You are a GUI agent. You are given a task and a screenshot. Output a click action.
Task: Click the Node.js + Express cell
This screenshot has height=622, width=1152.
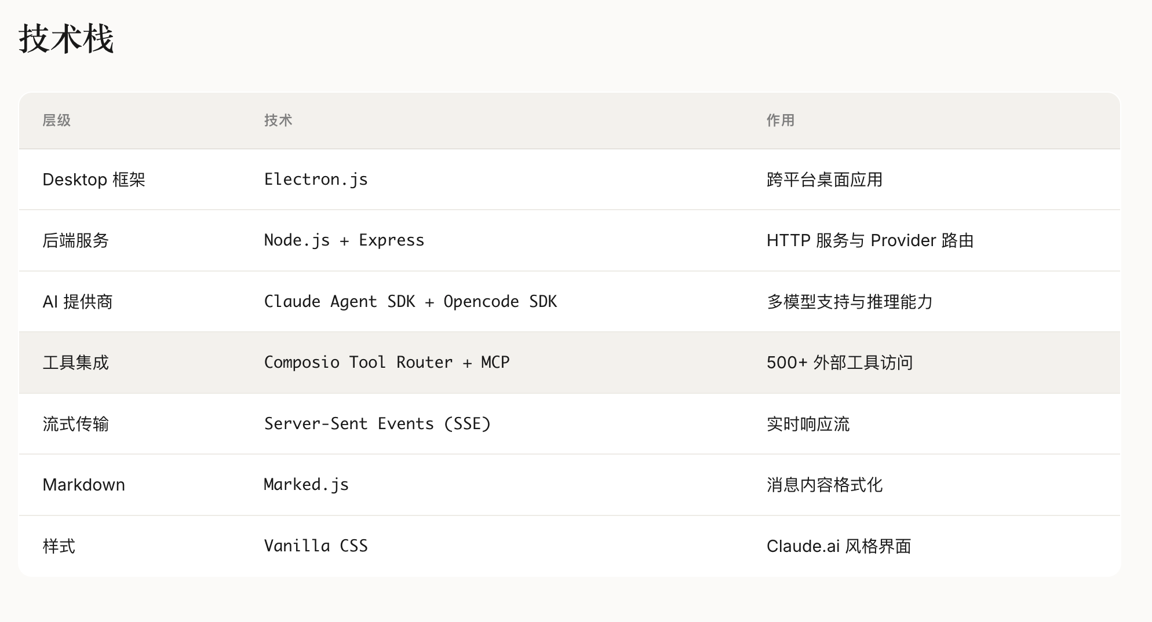[x=344, y=240]
